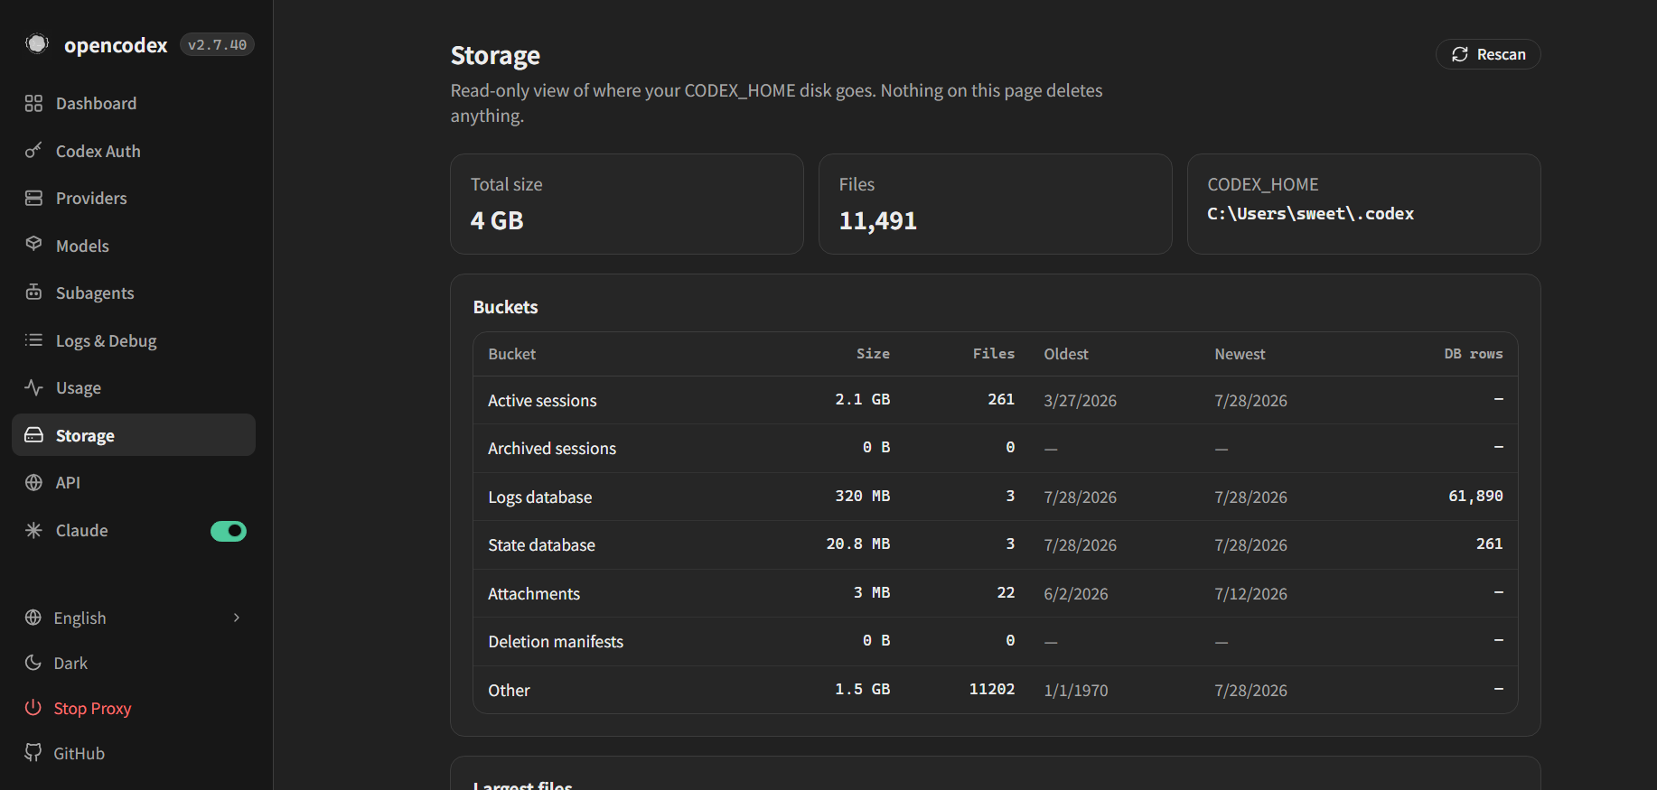Switch theme via Dark label
This screenshot has height=790, width=1657.
coord(70,664)
